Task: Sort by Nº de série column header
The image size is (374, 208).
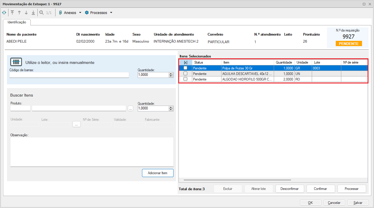Action: [354, 62]
